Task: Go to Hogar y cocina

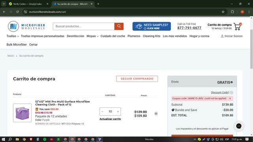Action: [x=199, y=36]
